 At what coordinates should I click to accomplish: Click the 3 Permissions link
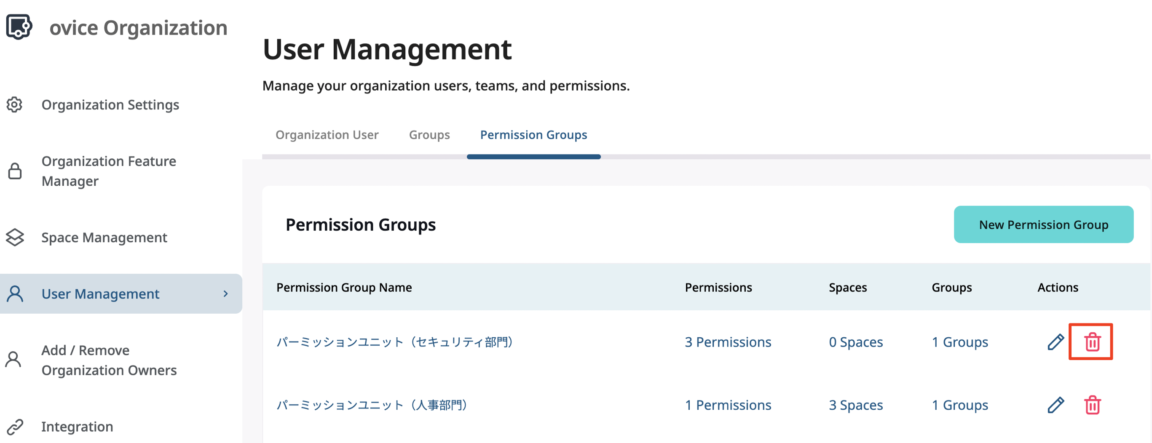point(728,342)
